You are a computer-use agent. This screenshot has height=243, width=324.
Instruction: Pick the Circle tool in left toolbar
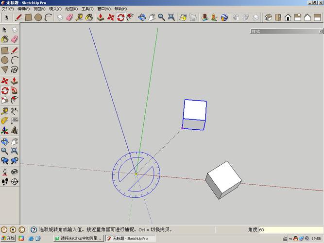(x=4, y=60)
